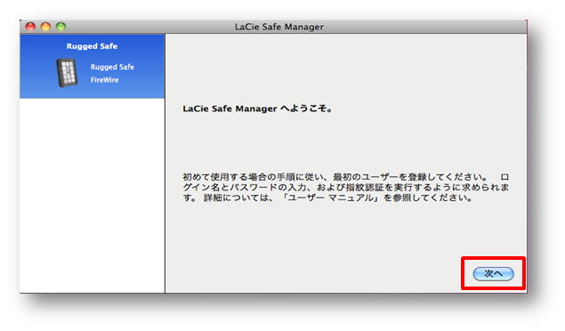Select the blue highlighted device entry background
This screenshot has height=331, width=565.
tap(92, 66)
